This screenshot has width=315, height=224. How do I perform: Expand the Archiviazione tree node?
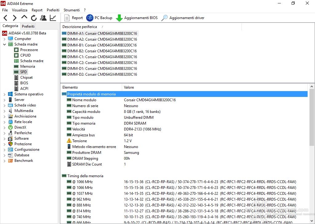[4, 116]
